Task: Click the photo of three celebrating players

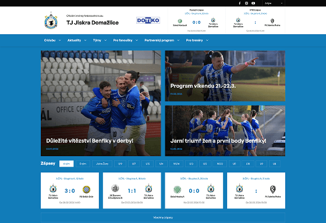Action: click(x=101, y=103)
